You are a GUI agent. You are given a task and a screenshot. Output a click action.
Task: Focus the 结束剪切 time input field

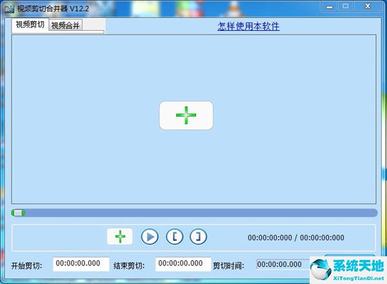(183, 264)
